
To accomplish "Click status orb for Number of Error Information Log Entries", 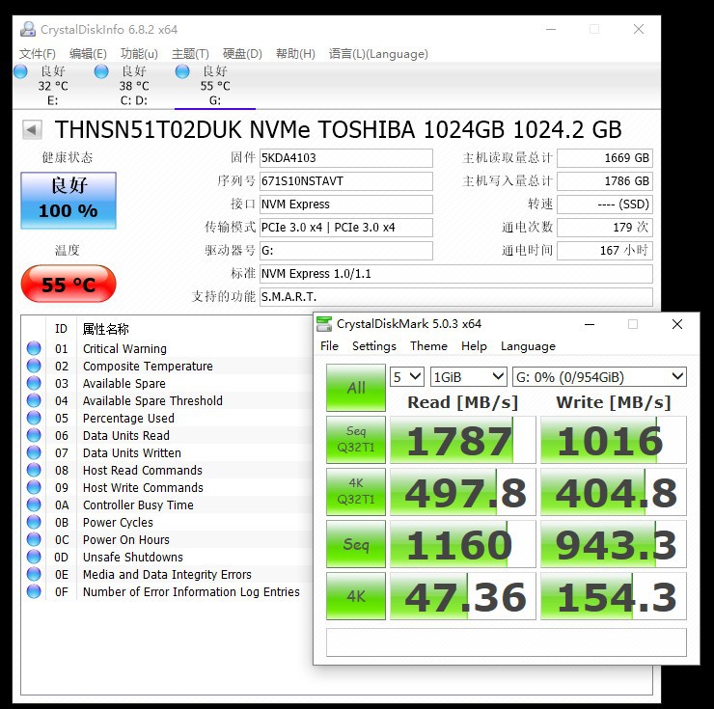I will [x=34, y=591].
